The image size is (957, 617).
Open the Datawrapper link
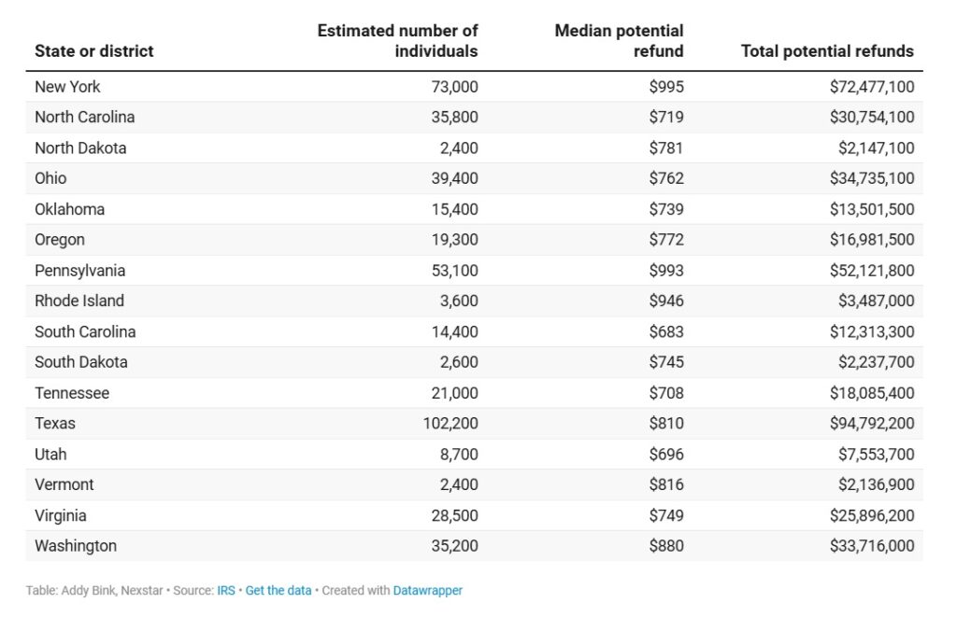(427, 591)
